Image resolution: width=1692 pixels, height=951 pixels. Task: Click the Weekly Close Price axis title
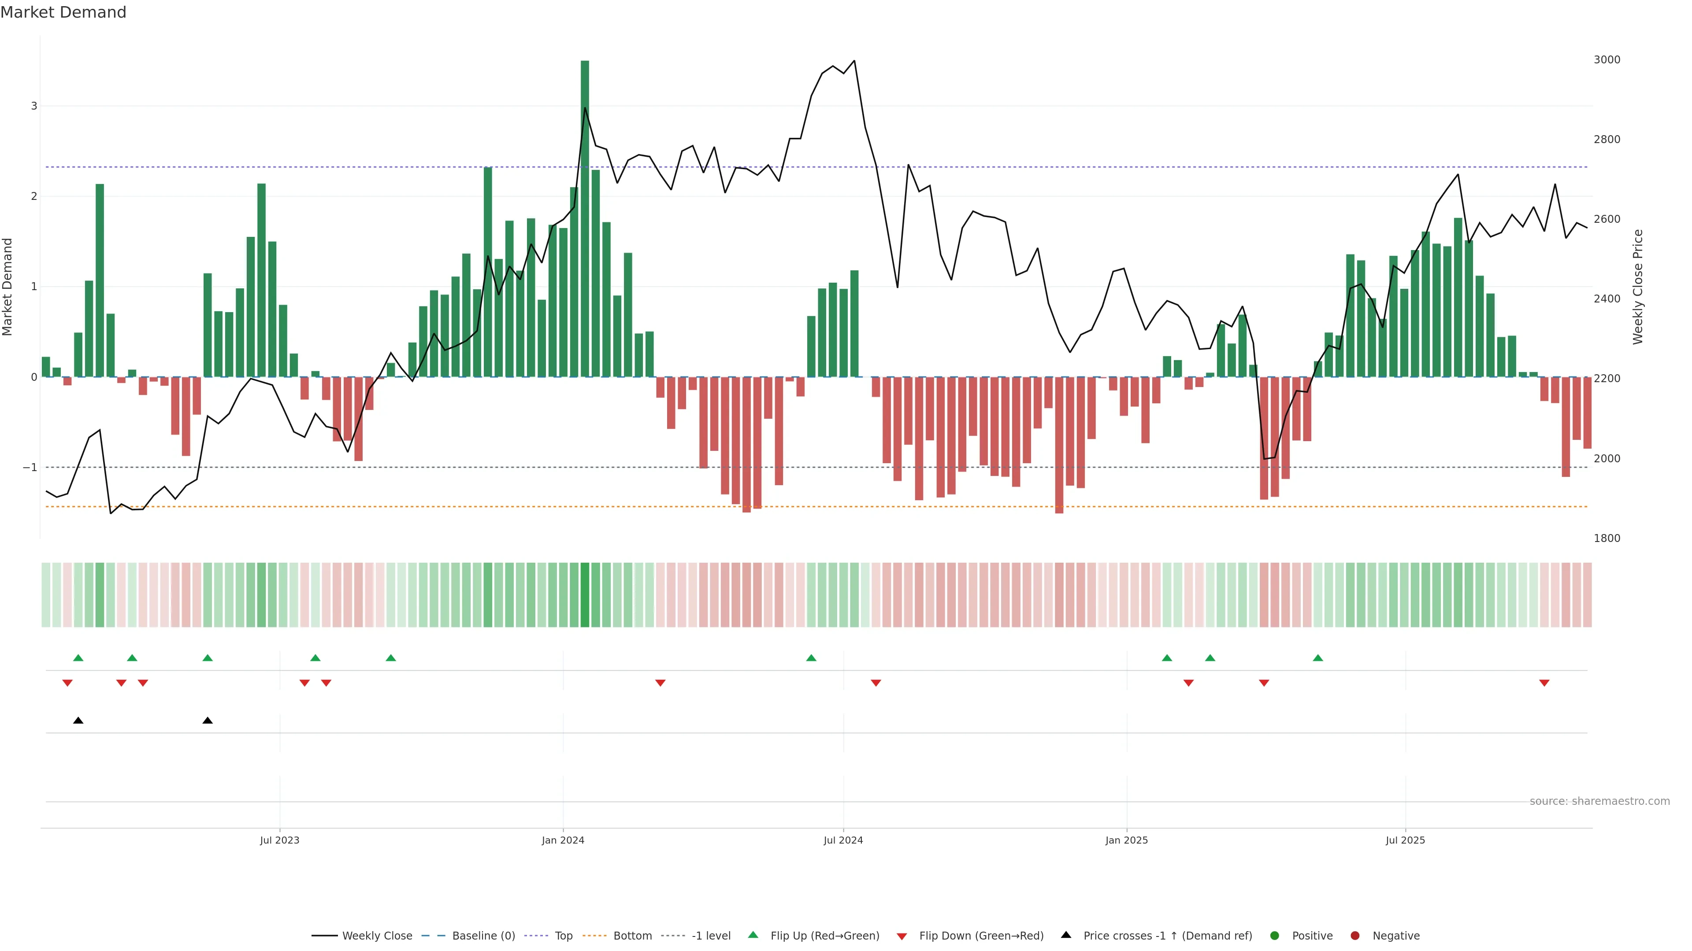pyautogui.click(x=1638, y=287)
